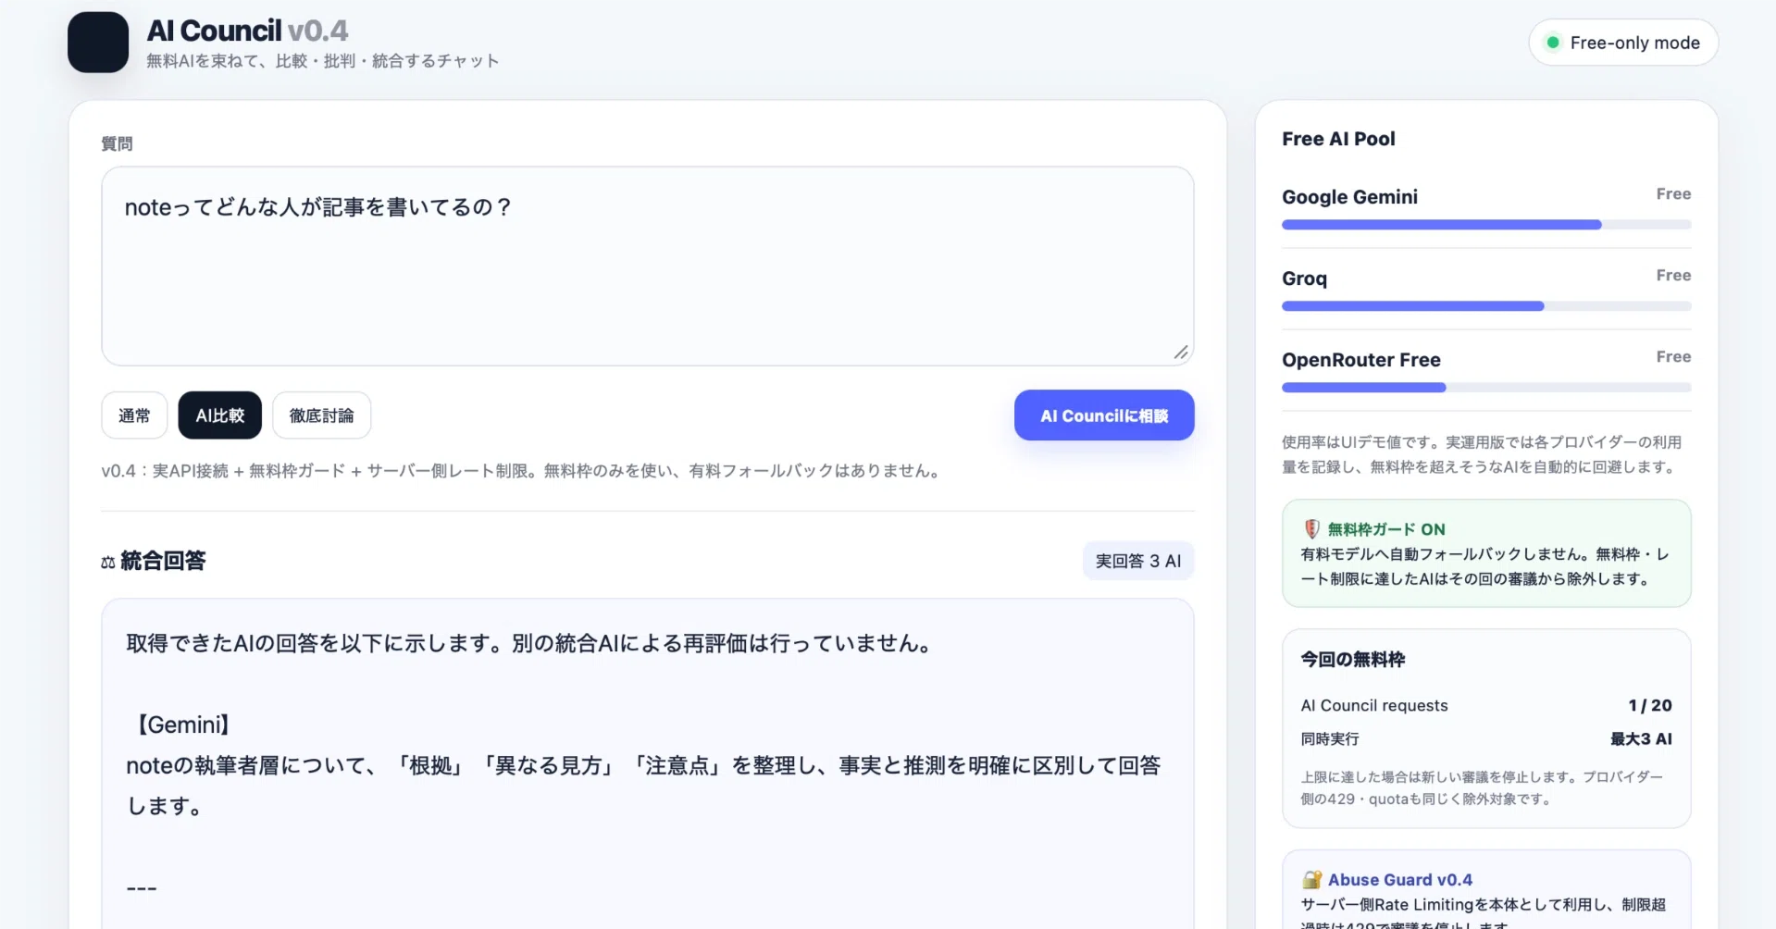Click the 同時実行 label
This screenshot has height=929, width=1776.
click(1330, 738)
